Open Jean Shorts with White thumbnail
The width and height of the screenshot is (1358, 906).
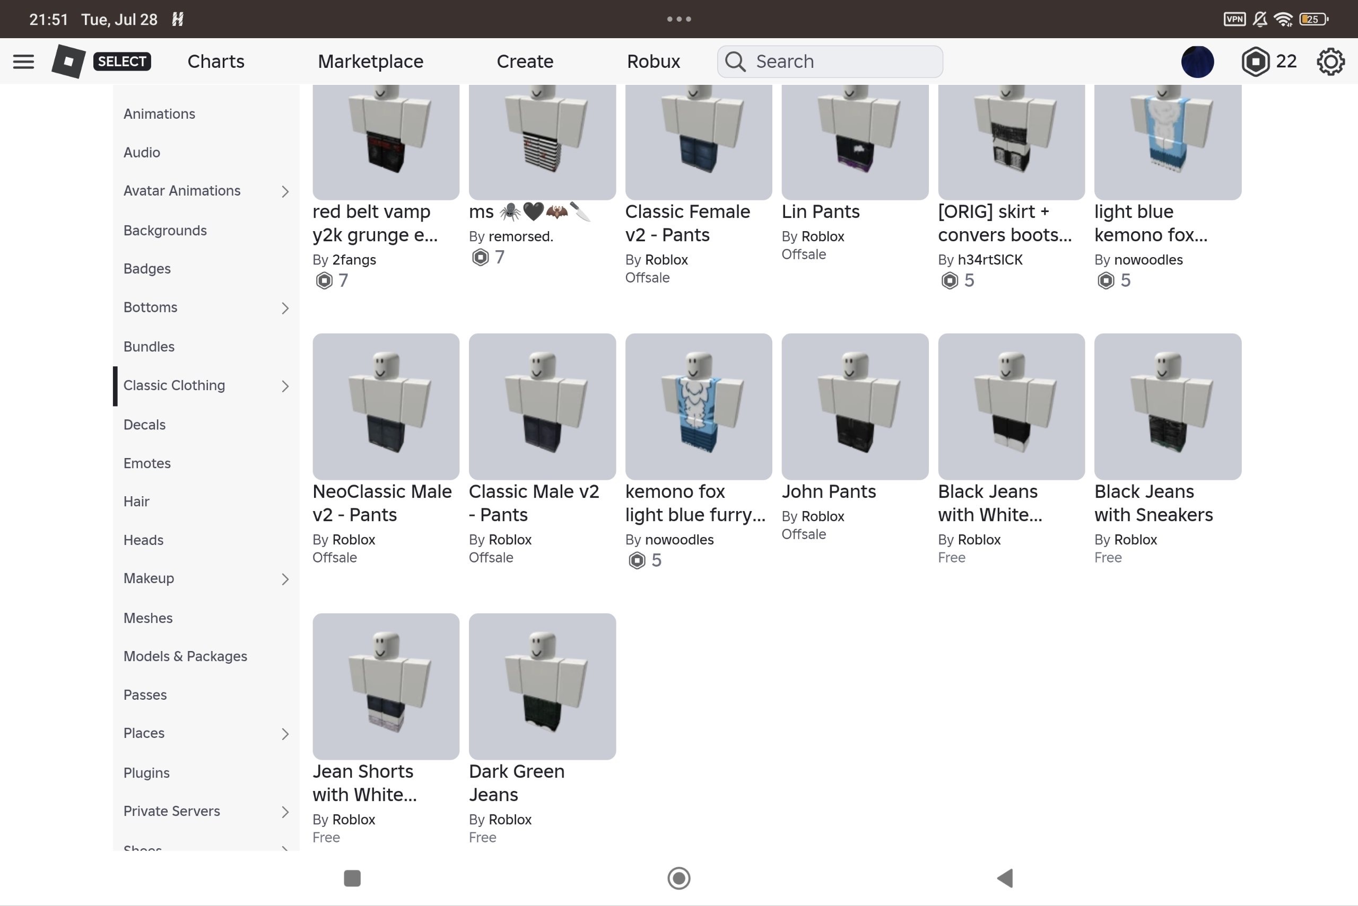pyautogui.click(x=386, y=687)
